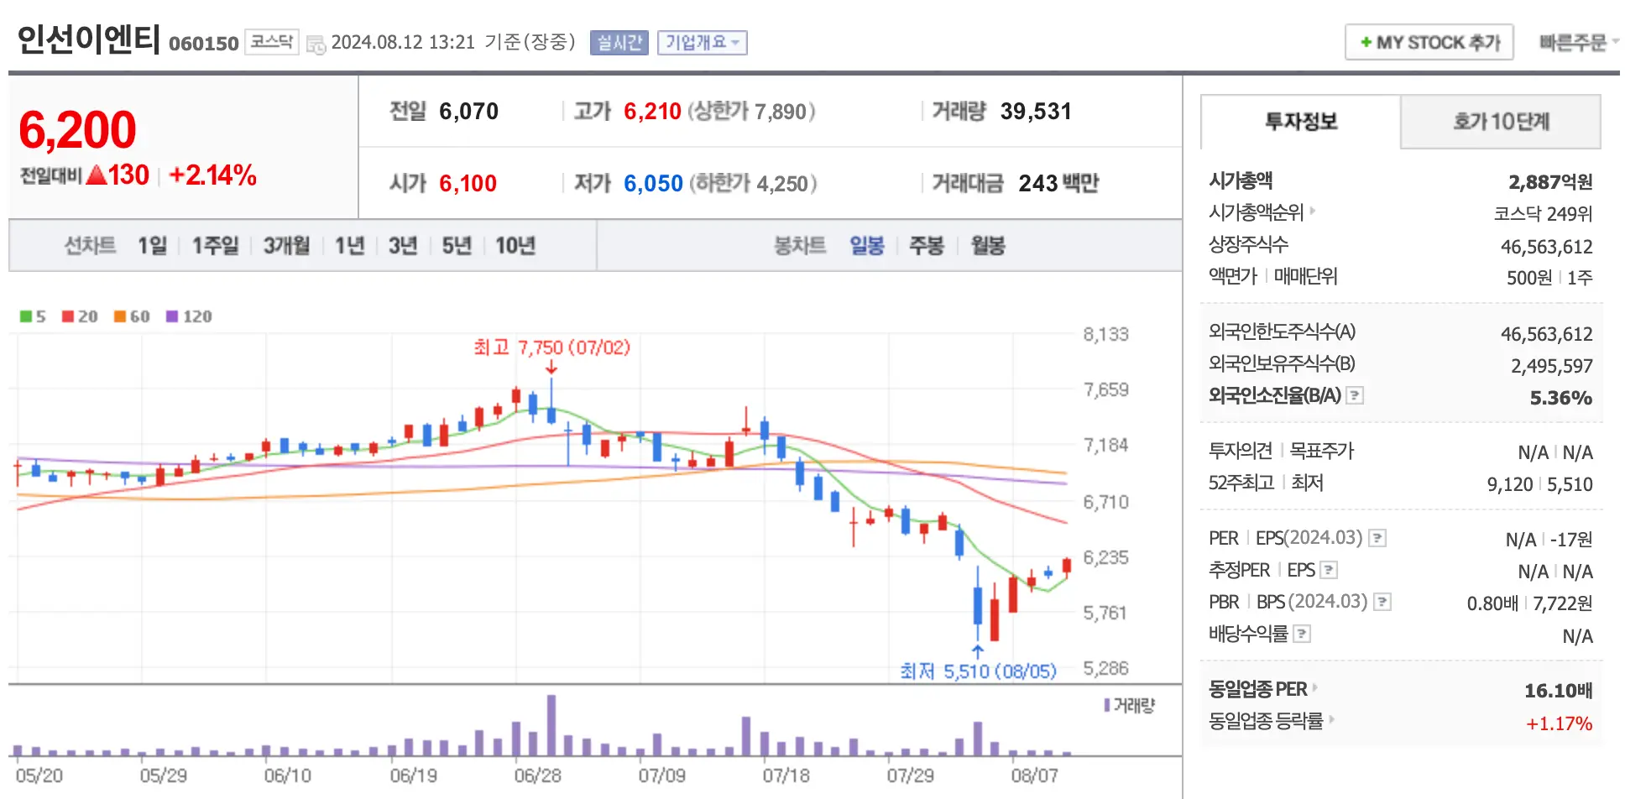Click the chart clock icon before the timestamp
Image resolution: width=1625 pixels, height=799 pixels.
(x=315, y=43)
